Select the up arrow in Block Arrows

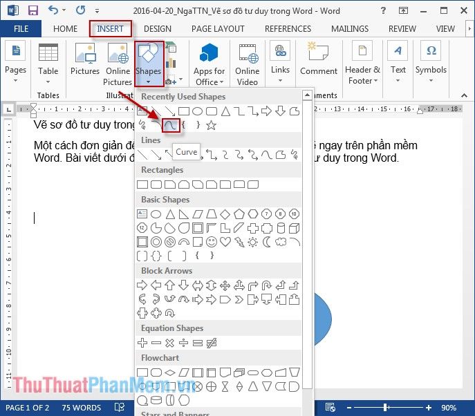pos(169,285)
